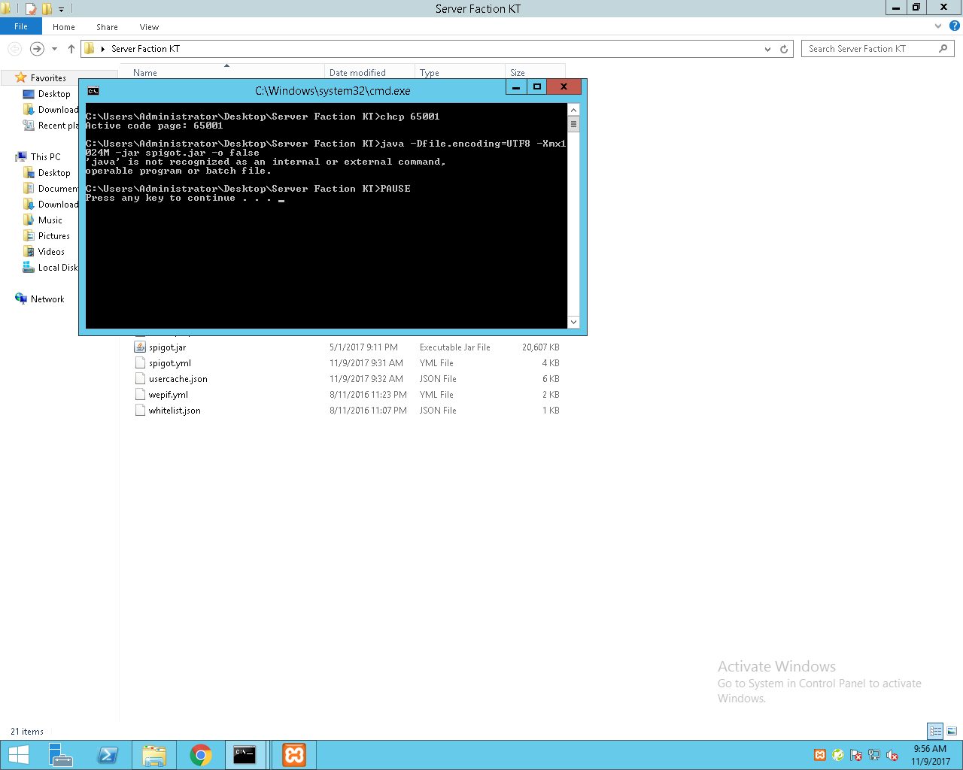The width and height of the screenshot is (963, 770).
Task: Switch to Details view in status bar
Action: pyautogui.click(x=935, y=731)
